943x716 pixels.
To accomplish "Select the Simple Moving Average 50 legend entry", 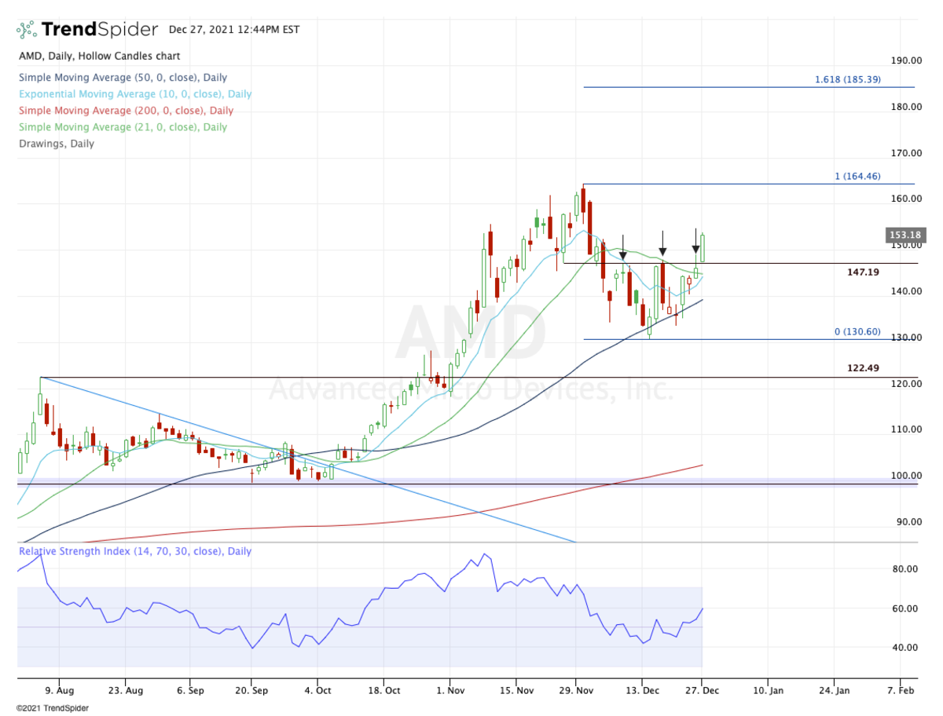I will tap(123, 78).
